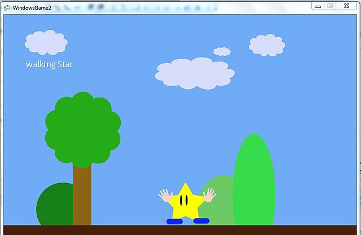Minimize the WindowsGame2 window

[x=318, y=6]
